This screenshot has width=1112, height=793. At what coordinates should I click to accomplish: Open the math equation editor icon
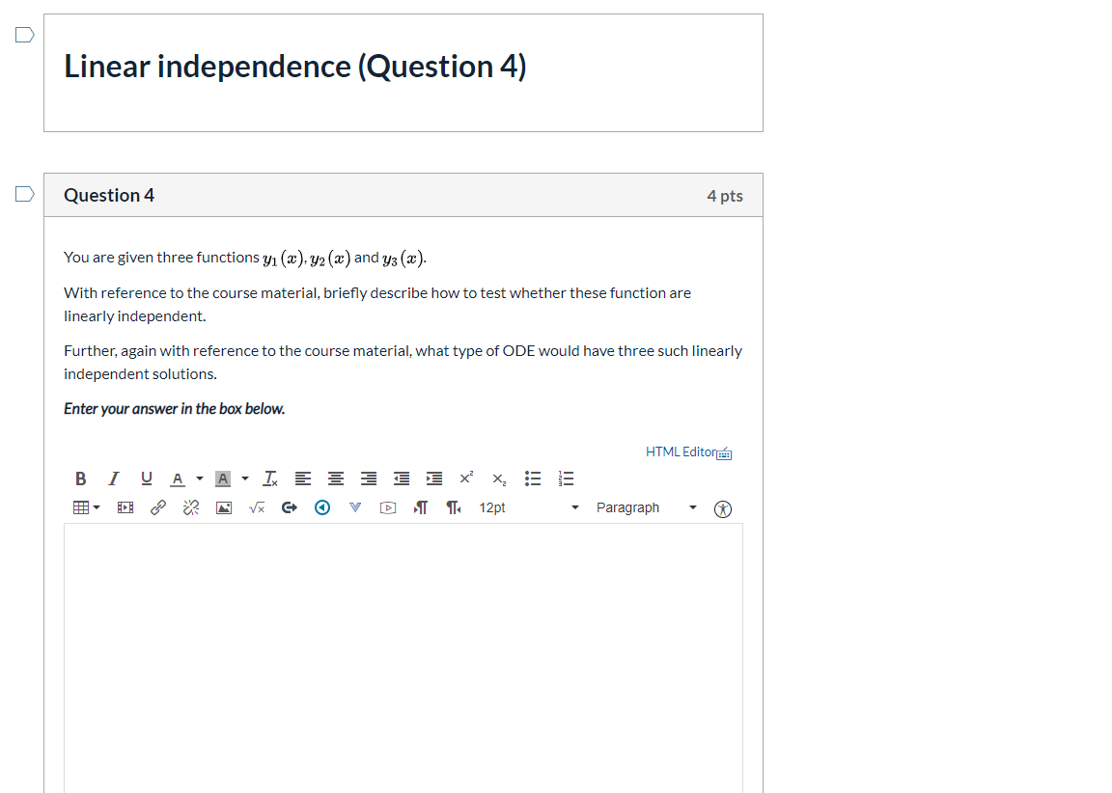pyautogui.click(x=256, y=507)
